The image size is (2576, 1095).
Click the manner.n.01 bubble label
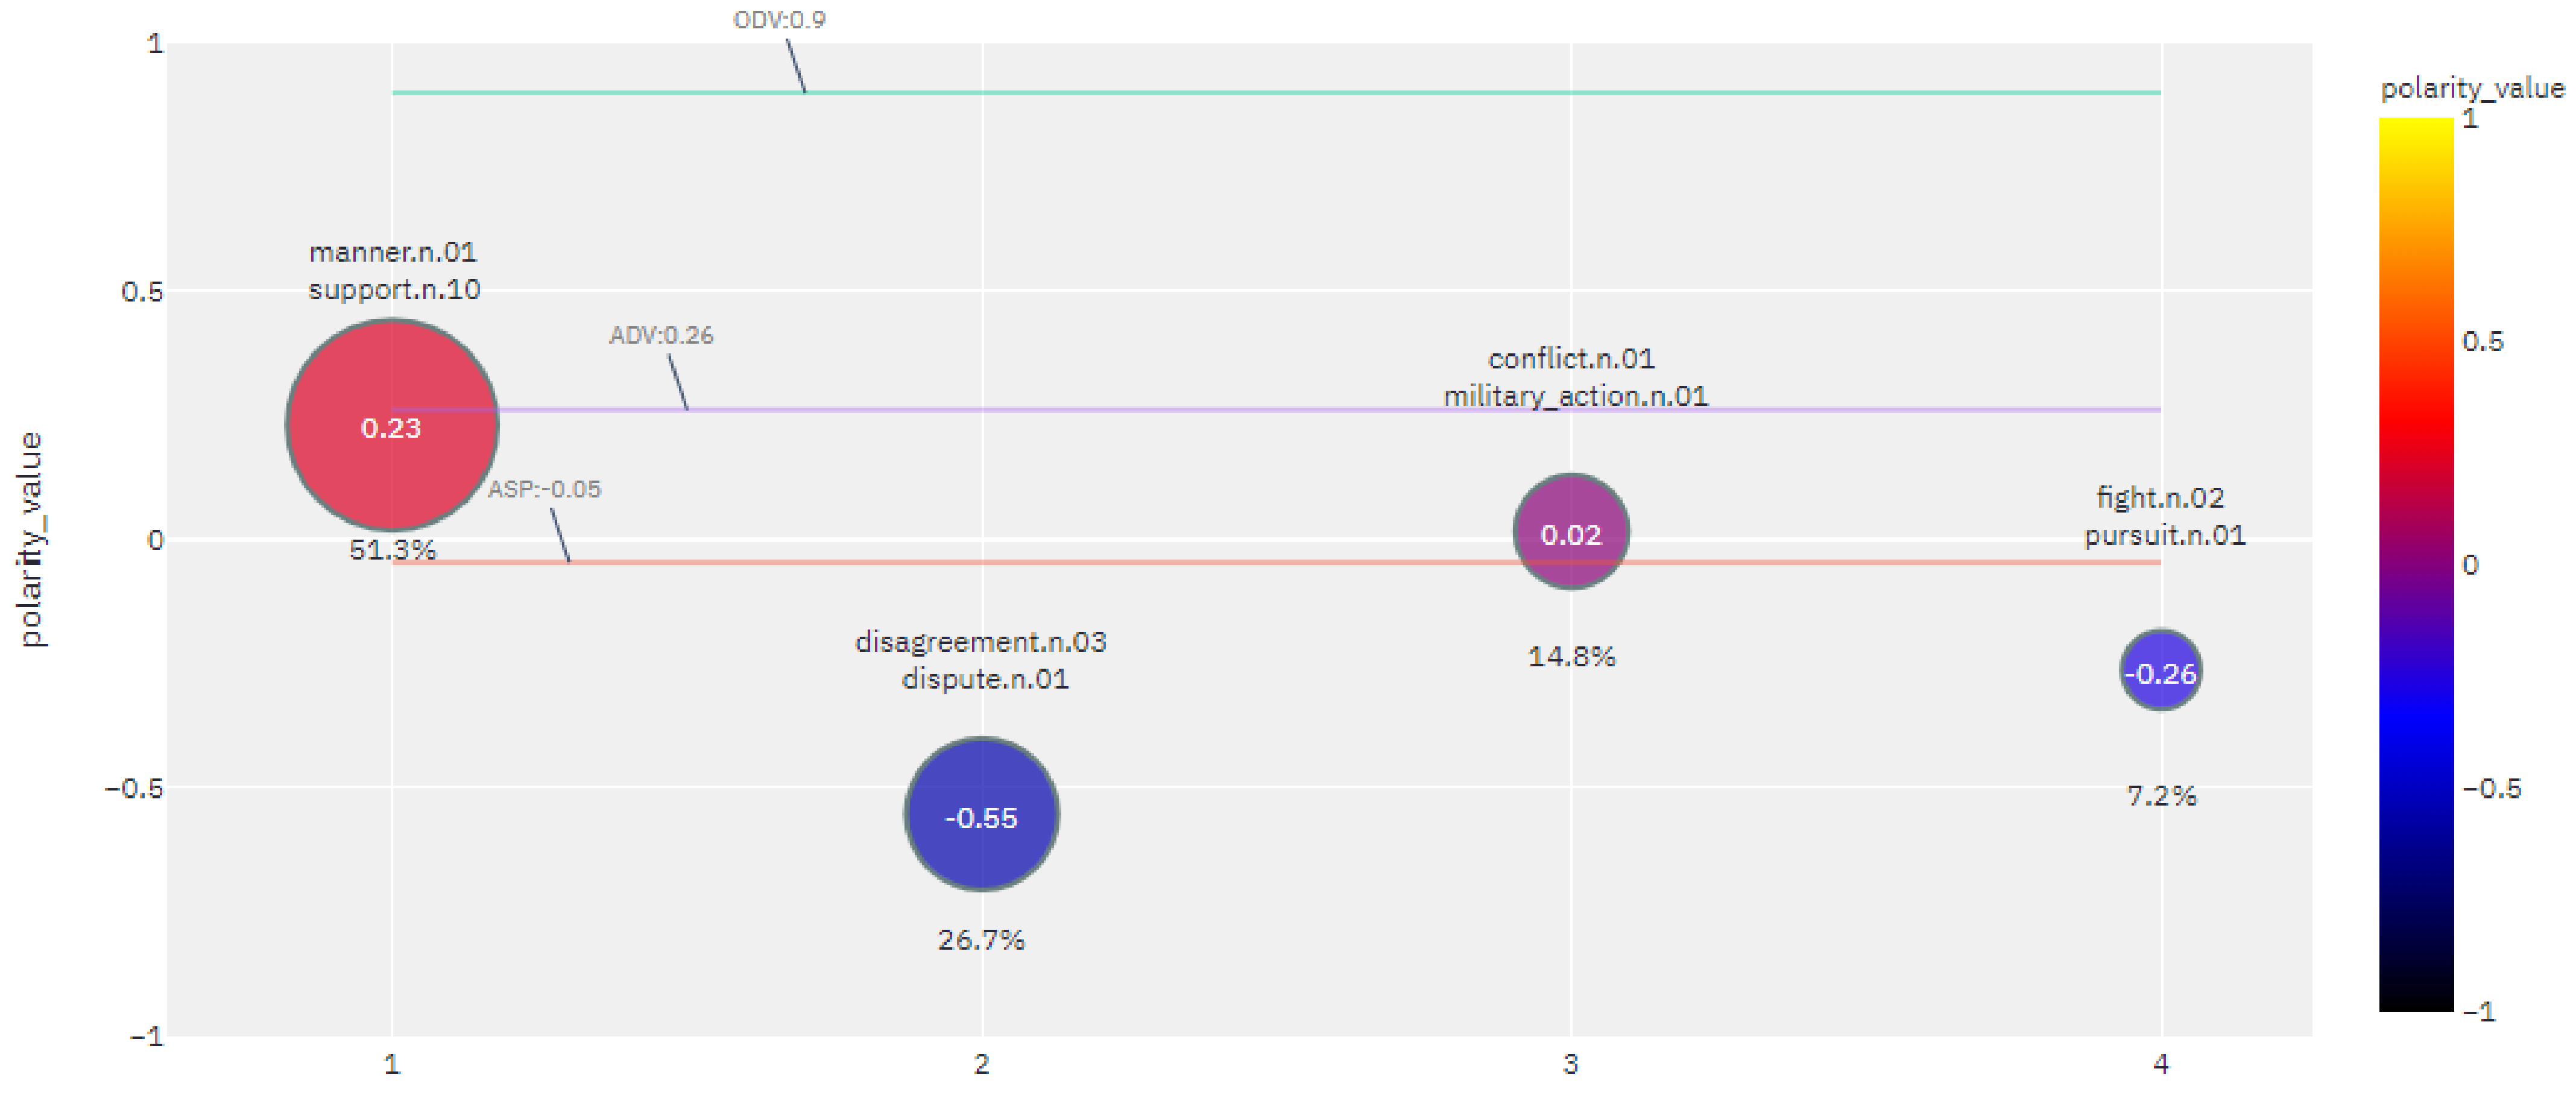pyautogui.click(x=393, y=252)
